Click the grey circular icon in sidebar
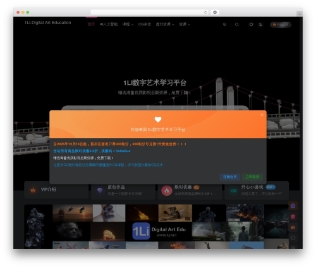 click(293, 238)
